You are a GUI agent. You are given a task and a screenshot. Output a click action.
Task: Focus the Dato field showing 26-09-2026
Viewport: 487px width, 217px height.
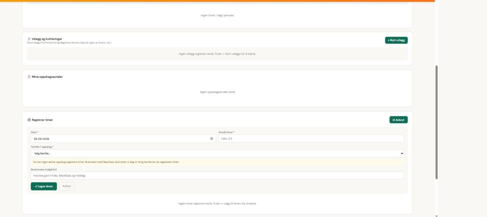(123, 139)
